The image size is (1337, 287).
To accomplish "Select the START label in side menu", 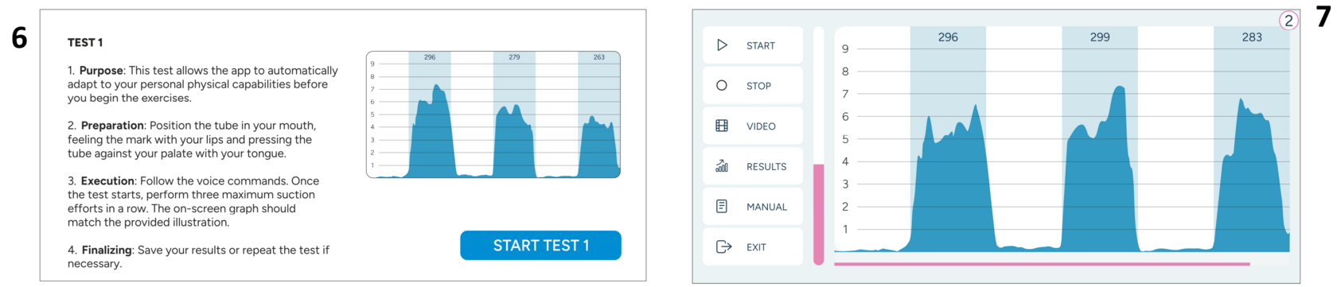I will click(x=761, y=46).
